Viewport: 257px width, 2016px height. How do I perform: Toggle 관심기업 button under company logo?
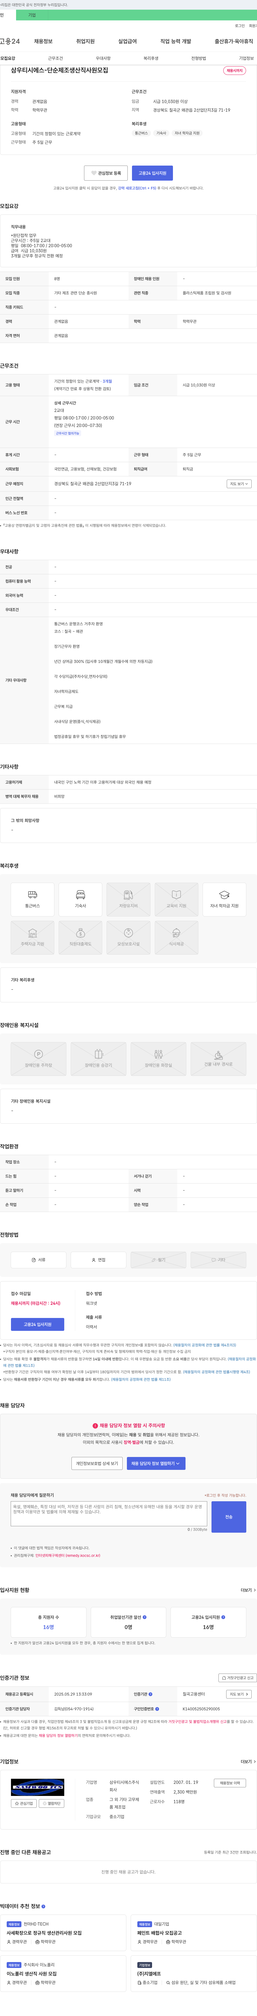point(24,1803)
